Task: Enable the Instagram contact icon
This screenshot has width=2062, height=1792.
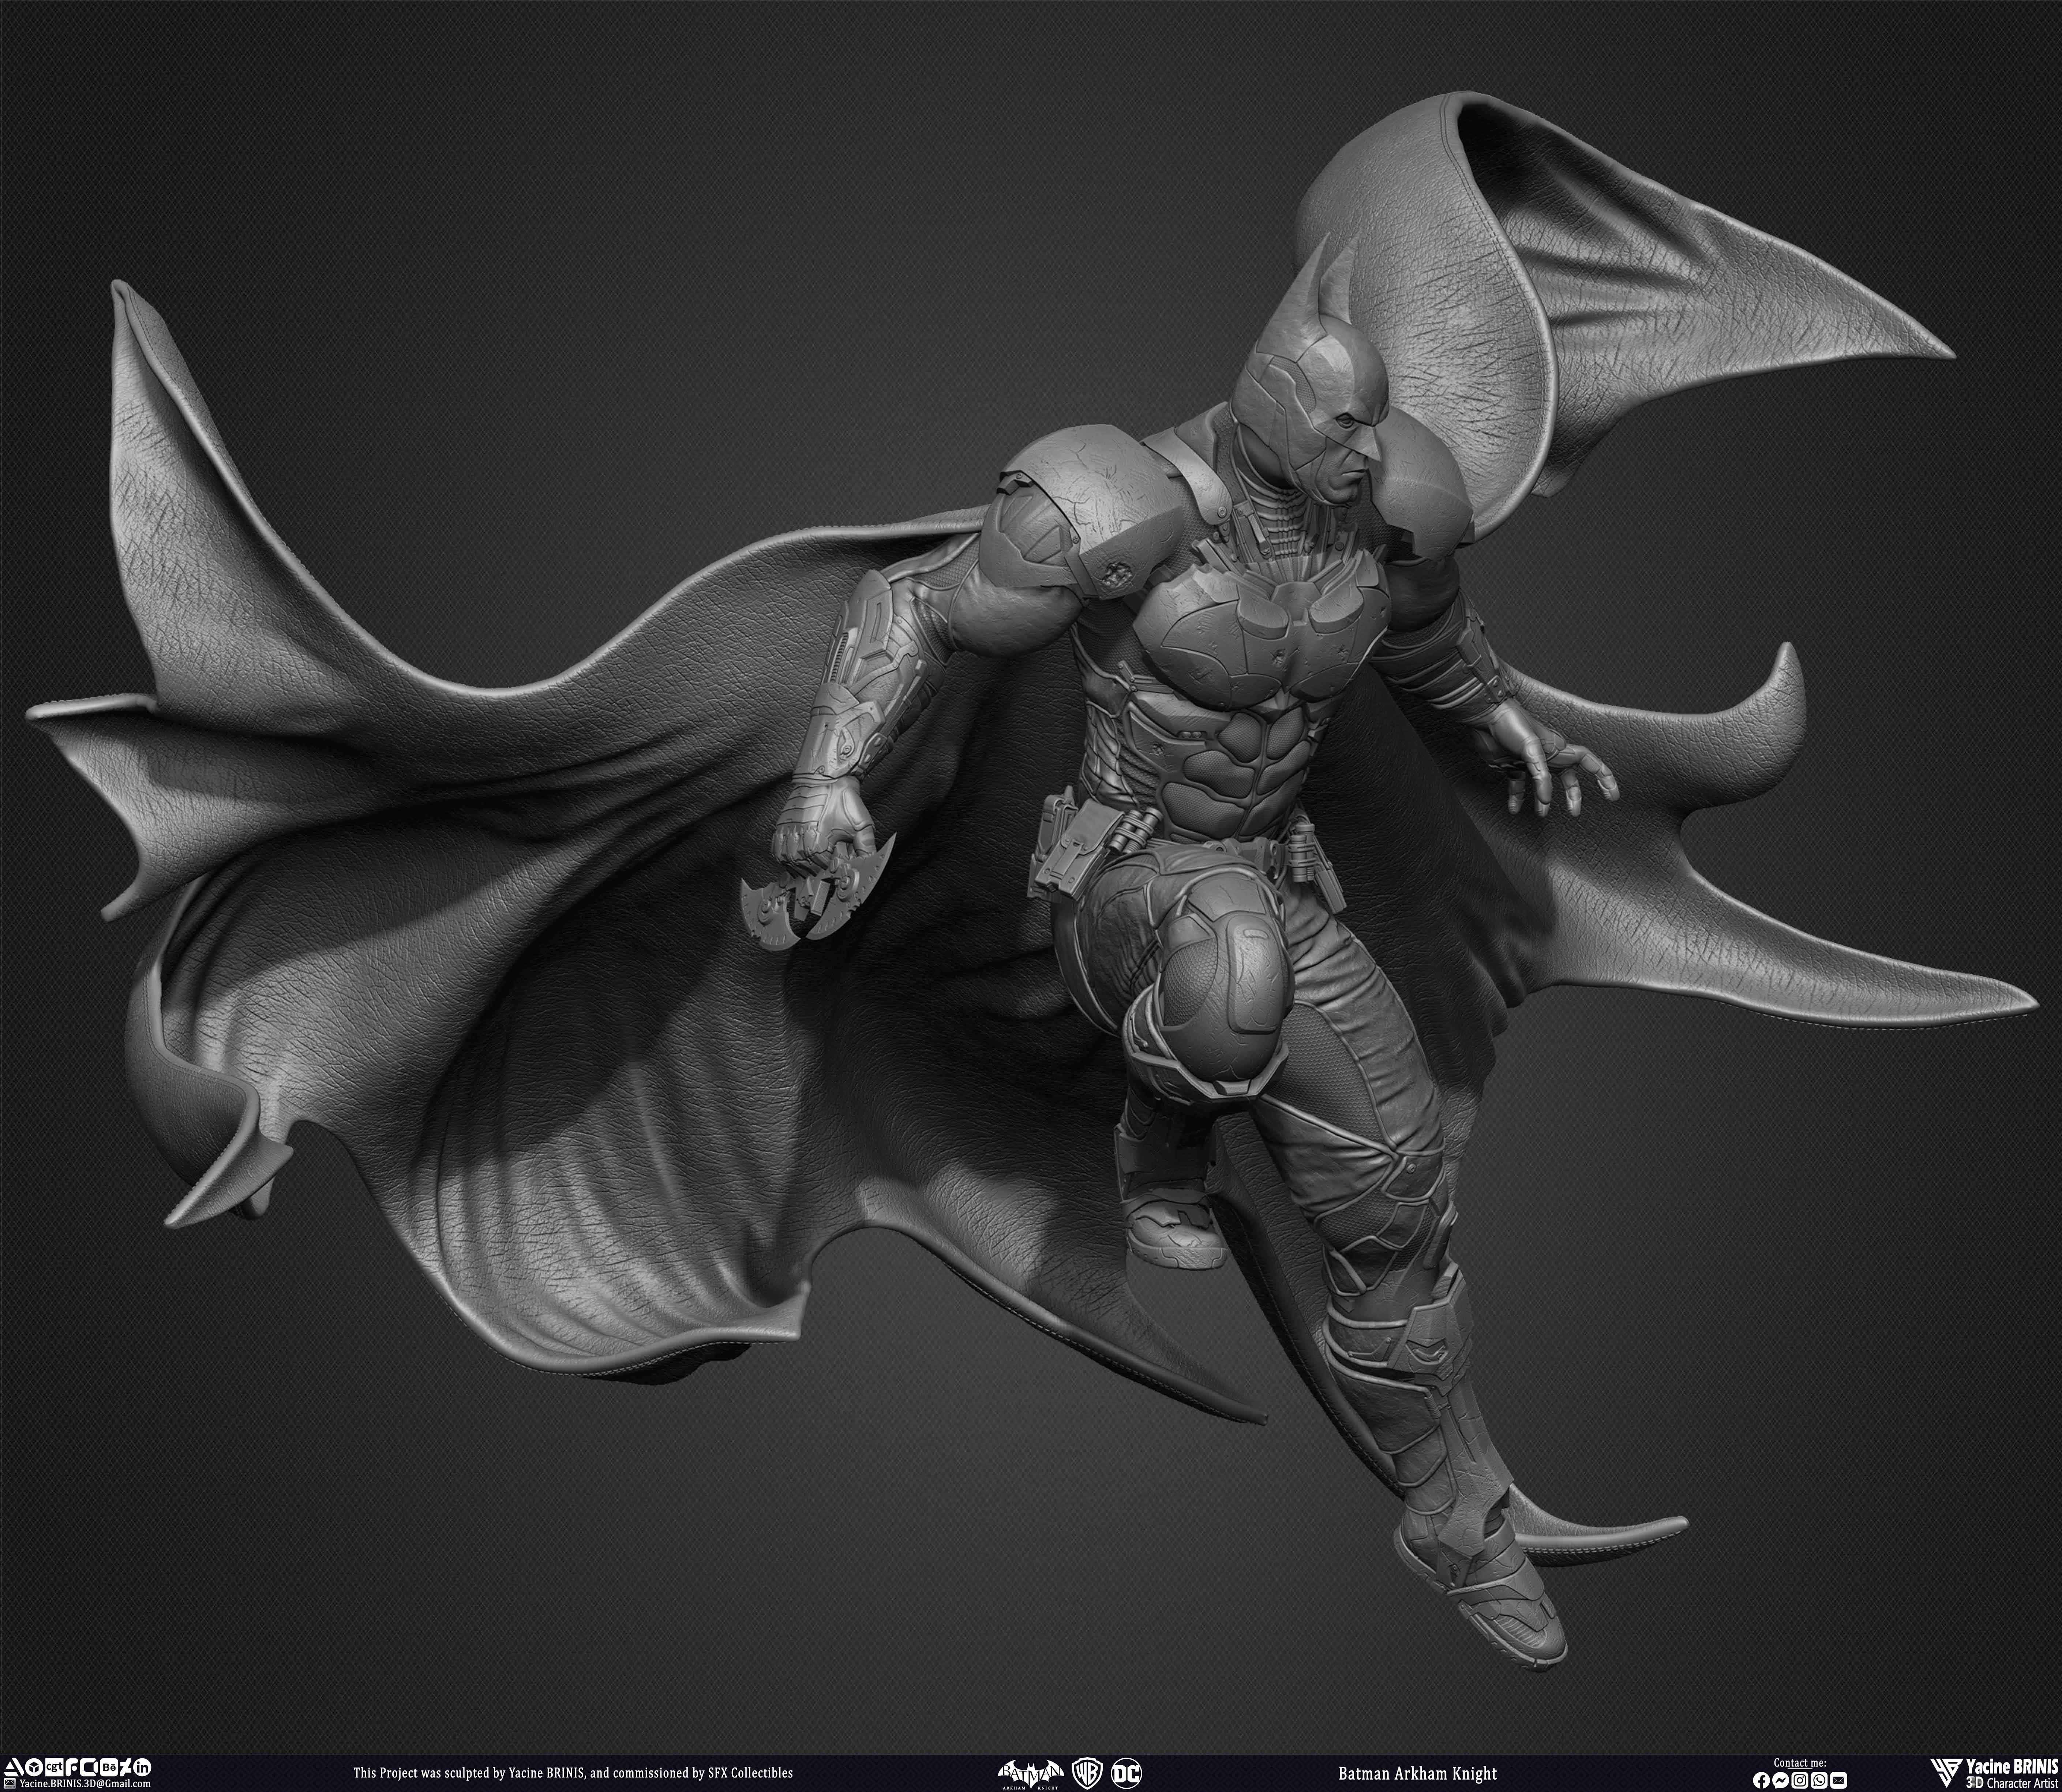Action: [x=1800, y=1780]
